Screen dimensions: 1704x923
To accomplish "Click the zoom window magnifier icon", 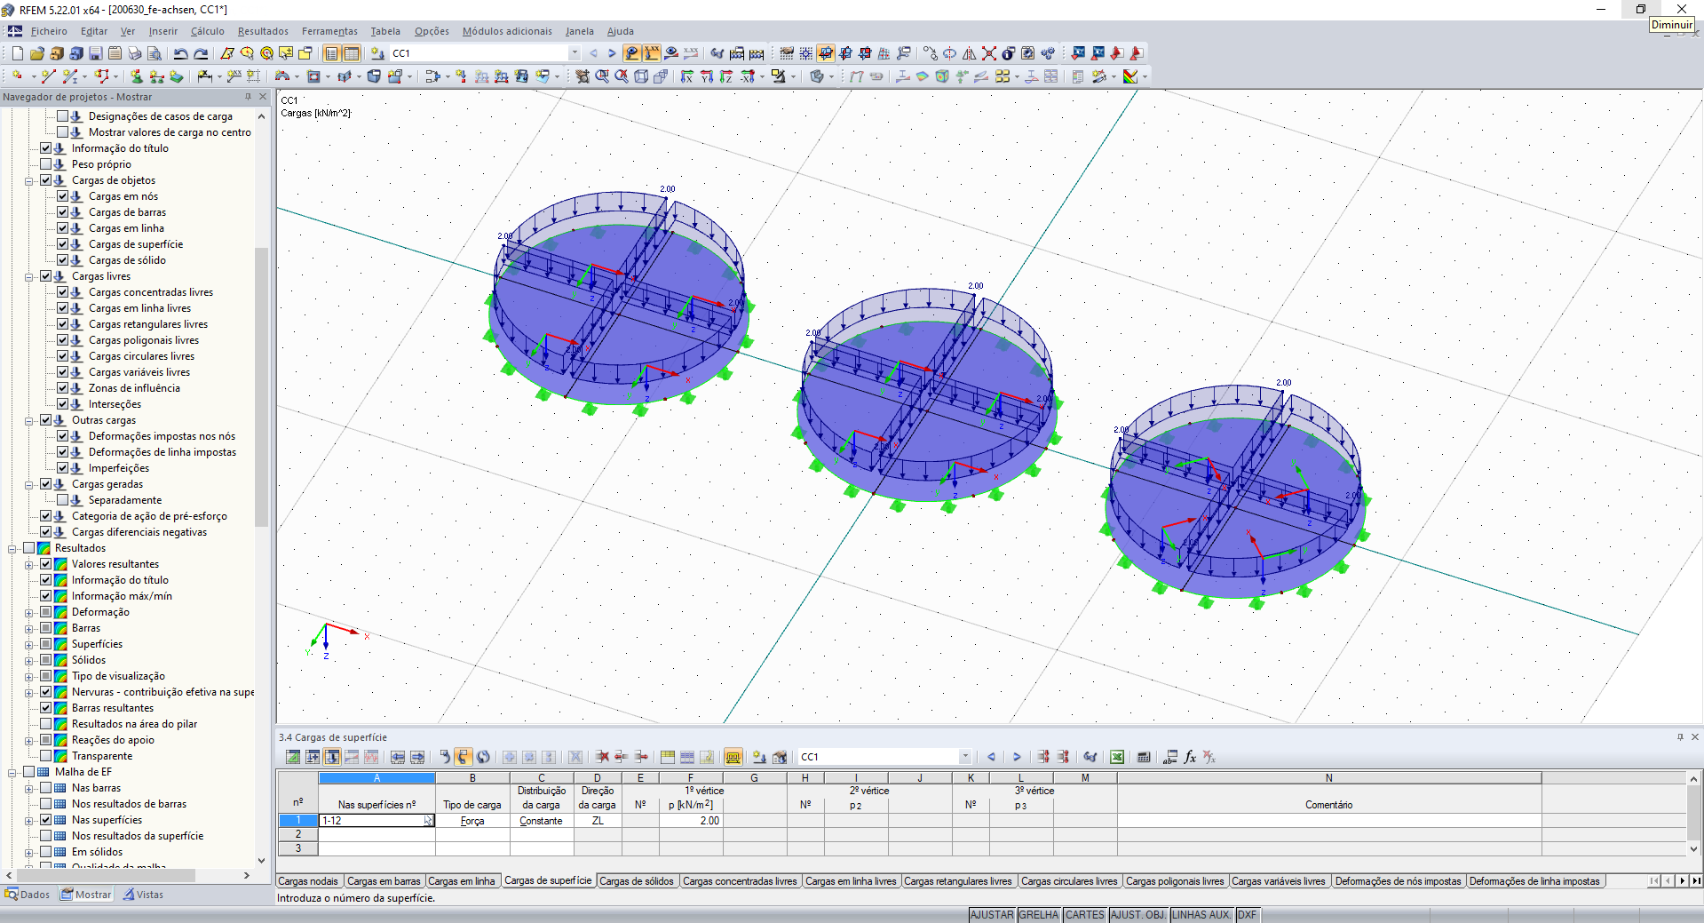I will coord(602,76).
